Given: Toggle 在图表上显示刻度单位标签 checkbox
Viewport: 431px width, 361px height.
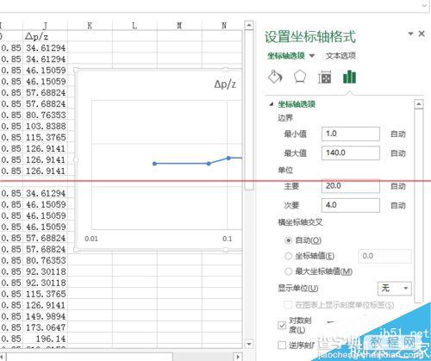Looking at the screenshot, I should click(x=288, y=305).
